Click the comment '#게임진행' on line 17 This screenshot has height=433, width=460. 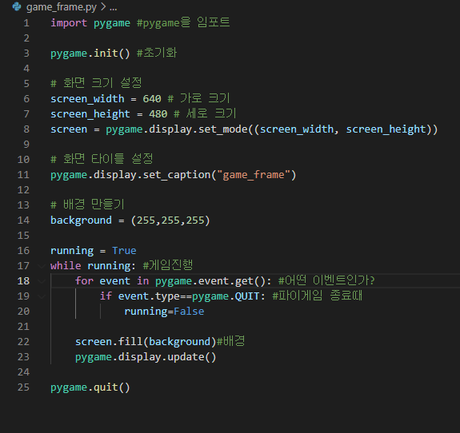point(168,265)
